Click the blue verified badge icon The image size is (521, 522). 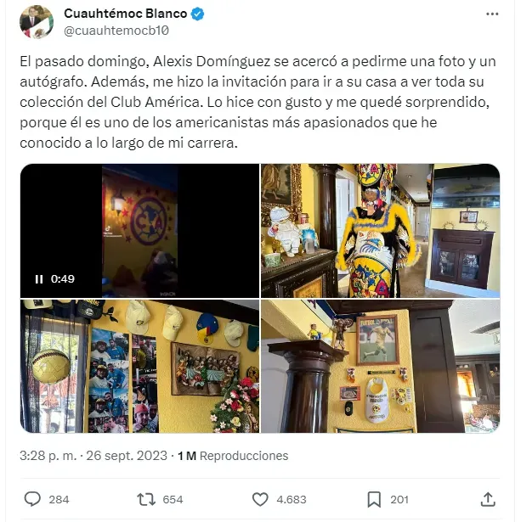197,14
